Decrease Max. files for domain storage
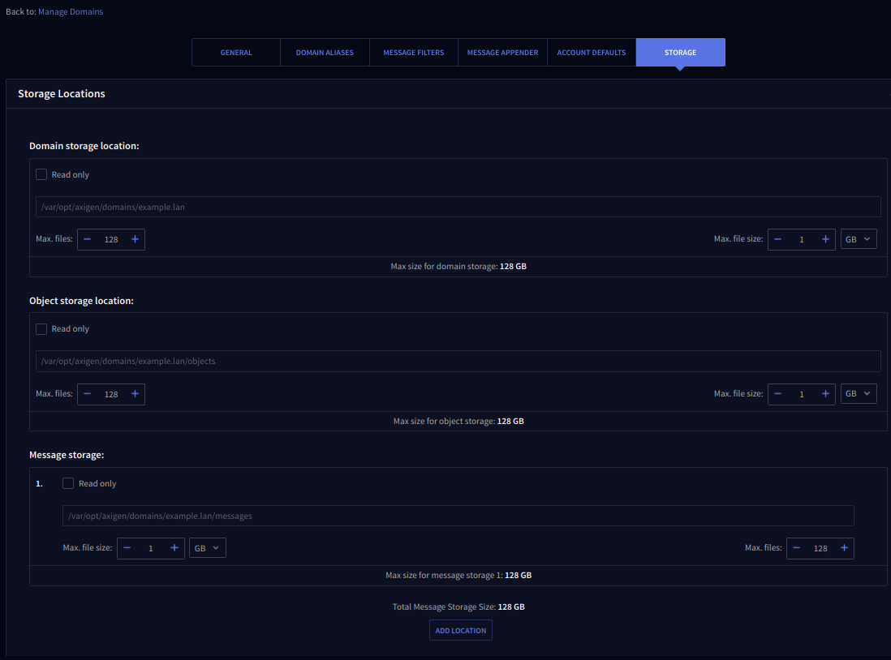 click(x=88, y=239)
